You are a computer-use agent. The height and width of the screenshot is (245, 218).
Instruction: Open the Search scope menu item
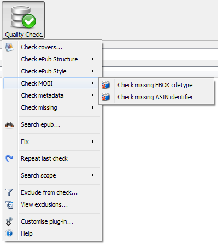(x=52, y=175)
